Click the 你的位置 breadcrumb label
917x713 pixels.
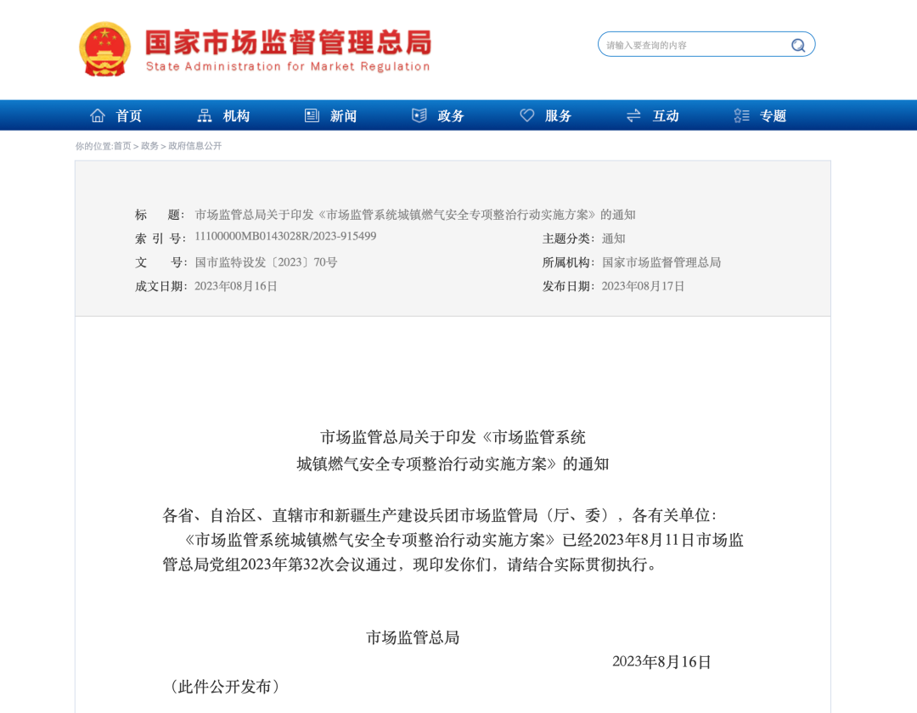93,146
